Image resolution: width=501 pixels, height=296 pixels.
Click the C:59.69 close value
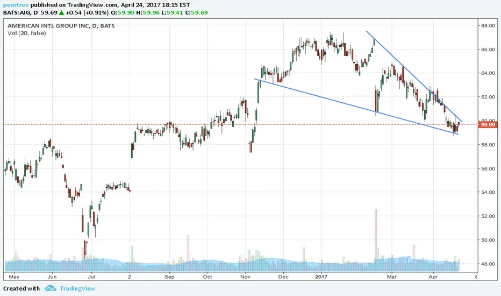pos(197,13)
